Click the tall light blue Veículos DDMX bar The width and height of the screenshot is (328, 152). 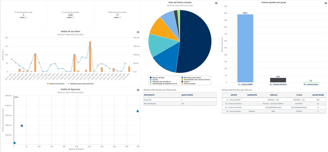(245, 48)
